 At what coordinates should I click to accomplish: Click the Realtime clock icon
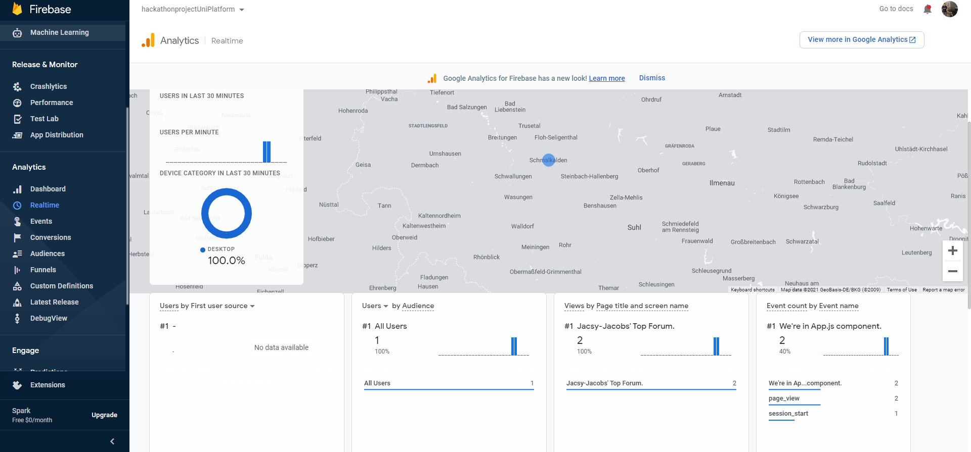click(17, 206)
